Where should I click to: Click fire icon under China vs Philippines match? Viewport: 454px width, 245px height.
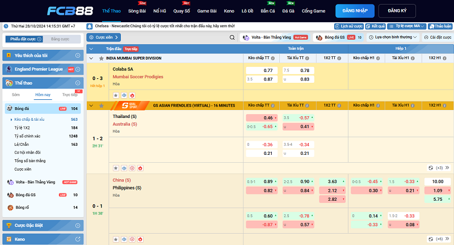(x=140, y=239)
